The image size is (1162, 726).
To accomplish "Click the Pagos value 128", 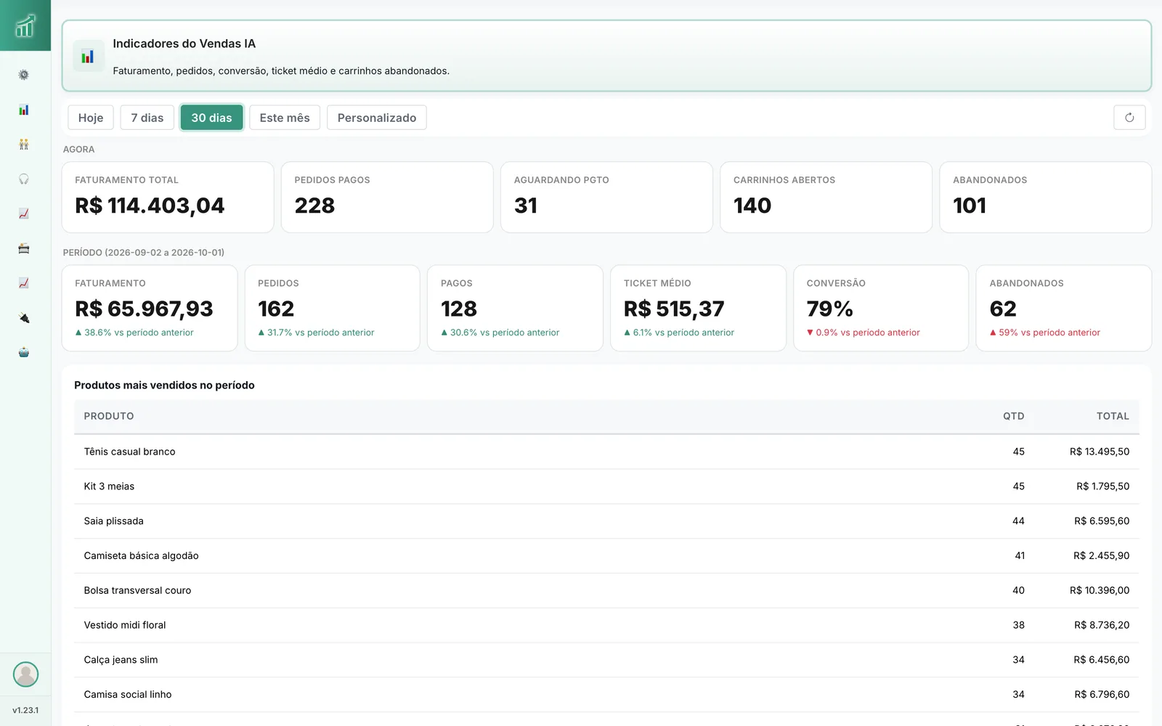I will [x=459, y=309].
